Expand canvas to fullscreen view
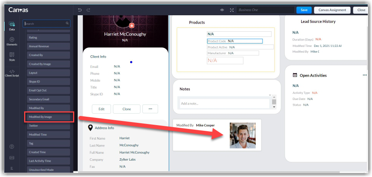This screenshot has width=372, height=177. 232,10
